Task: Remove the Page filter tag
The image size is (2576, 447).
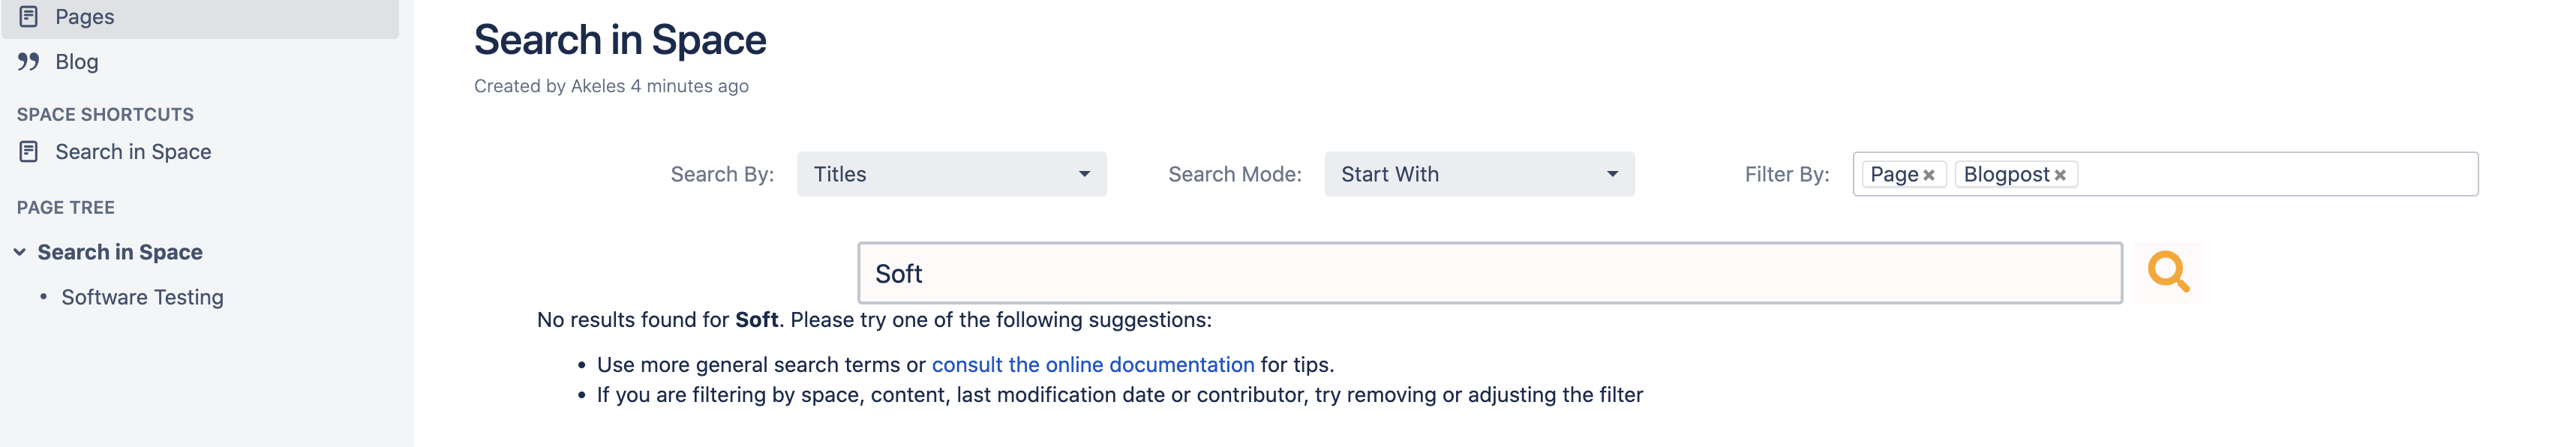Action: [x=1929, y=176]
